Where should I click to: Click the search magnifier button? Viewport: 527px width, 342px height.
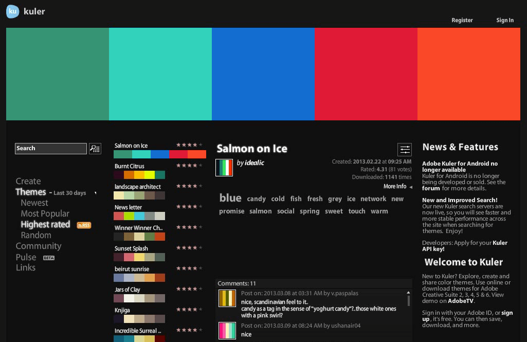[95, 148]
